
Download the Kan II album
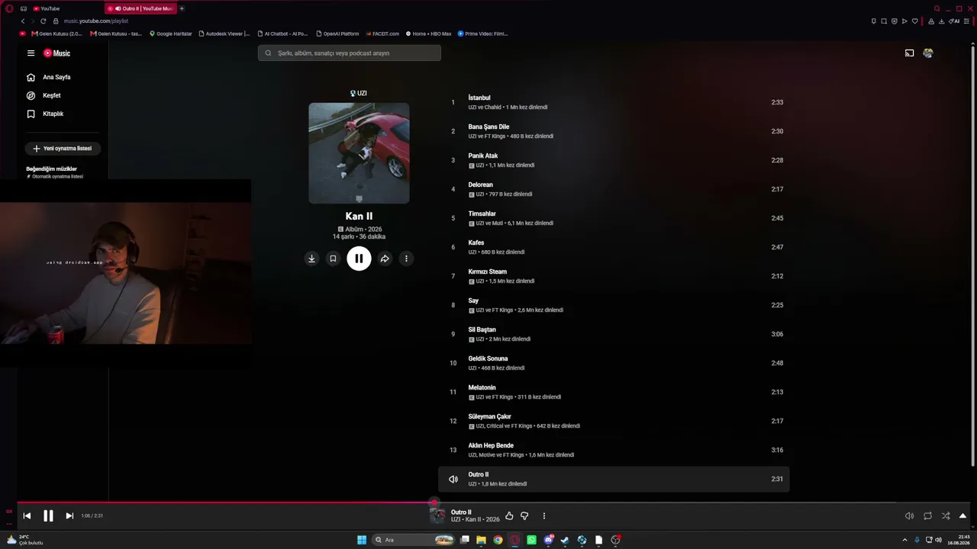pyautogui.click(x=311, y=258)
